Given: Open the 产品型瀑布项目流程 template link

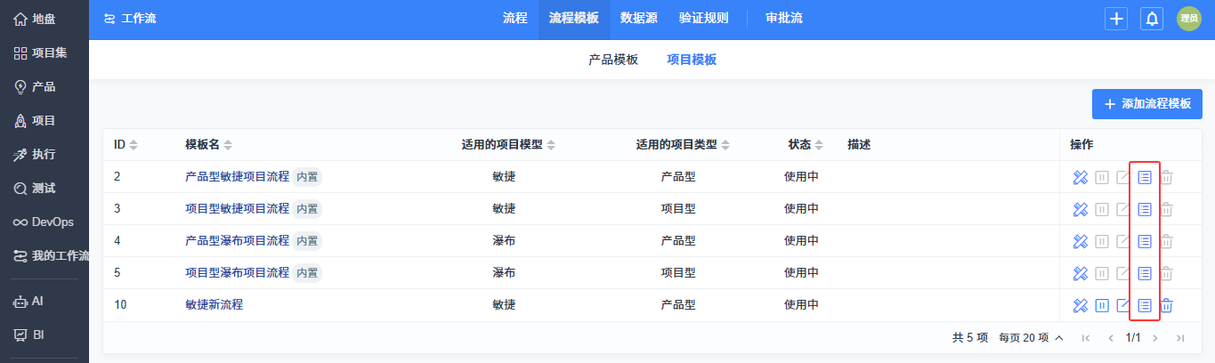Looking at the screenshot, I should (237, 241).
